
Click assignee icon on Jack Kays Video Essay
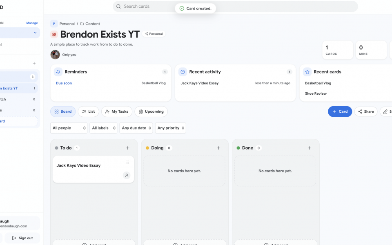[127, 175]
